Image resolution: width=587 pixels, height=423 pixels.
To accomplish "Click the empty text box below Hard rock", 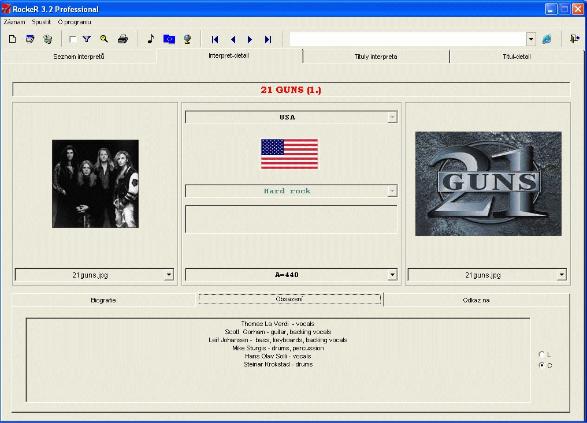I will click(x=291, y=219).
